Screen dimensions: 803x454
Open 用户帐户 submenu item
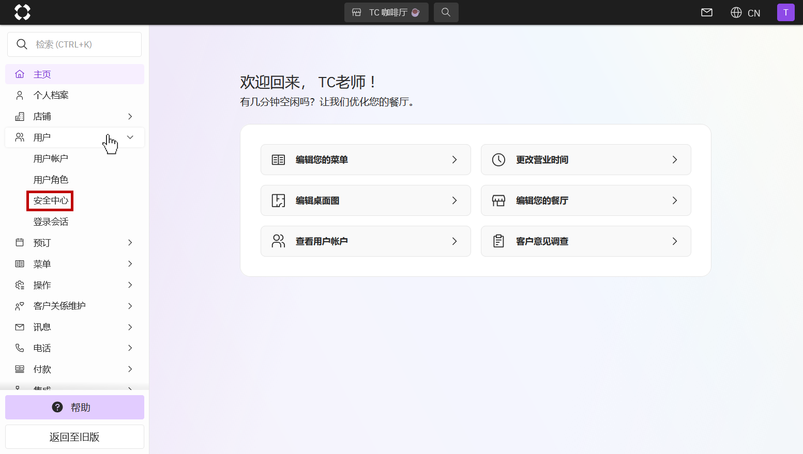click(x=51, y=159)
